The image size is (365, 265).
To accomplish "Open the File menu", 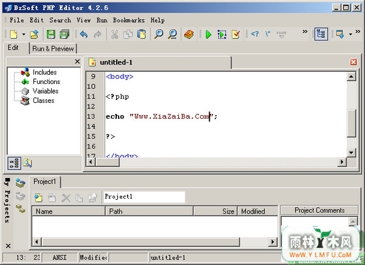I will tap(16, 20).
